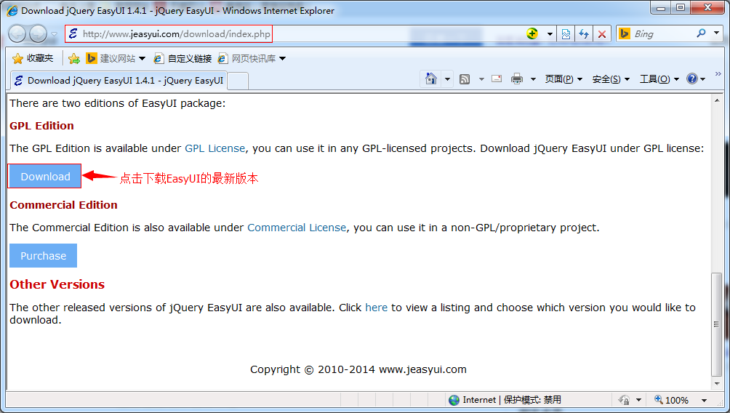Click the IE logo in the title bar
The image size is (730, 413).
click(12, 10)
